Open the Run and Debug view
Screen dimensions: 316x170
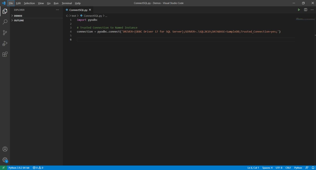click(x=5, y=43)
